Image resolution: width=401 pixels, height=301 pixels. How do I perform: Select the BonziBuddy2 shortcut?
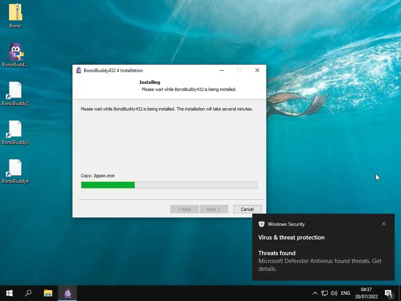coord(15,93)
